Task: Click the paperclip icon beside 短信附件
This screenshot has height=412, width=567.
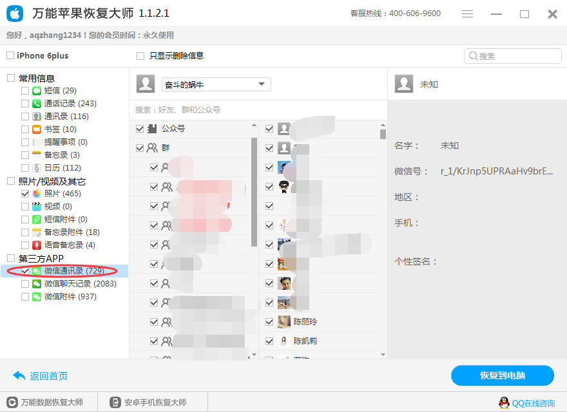Action: pos(37,220)
